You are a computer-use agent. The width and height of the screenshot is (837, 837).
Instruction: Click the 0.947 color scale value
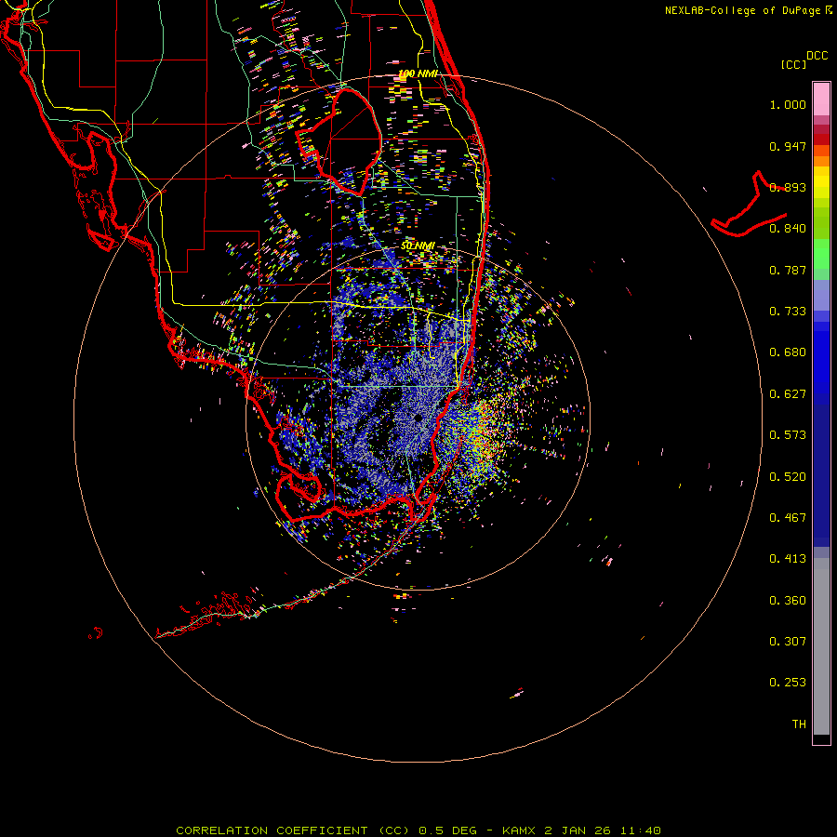pos(788,146)
